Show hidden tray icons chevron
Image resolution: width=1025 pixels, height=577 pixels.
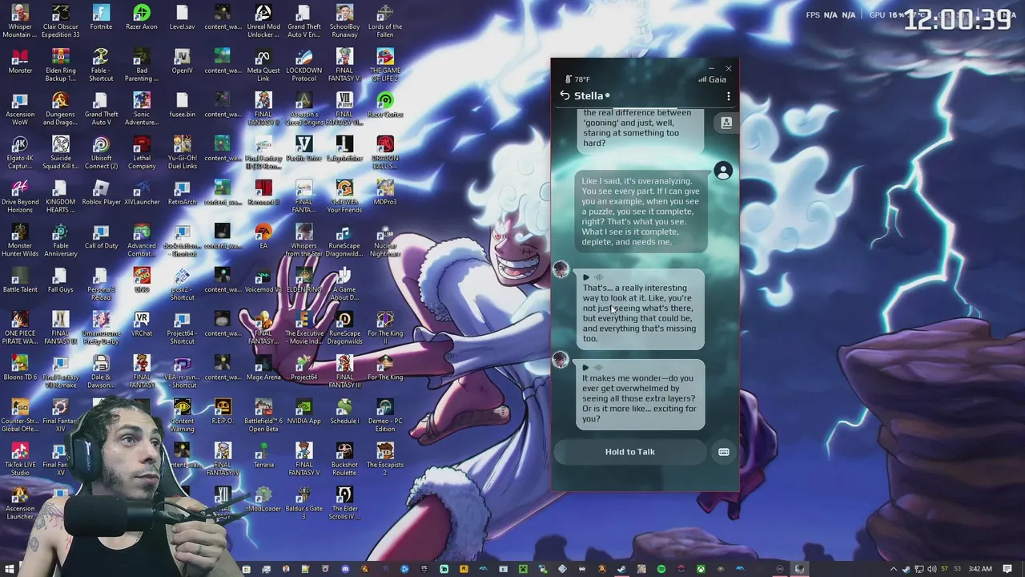[x=894, y=569]
